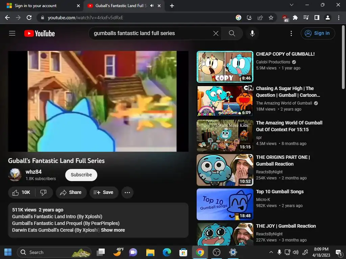The height and width of the screenshot is (259, 346).
Task: Dislike the video with thumbs-down
Action: coord(44,193)
